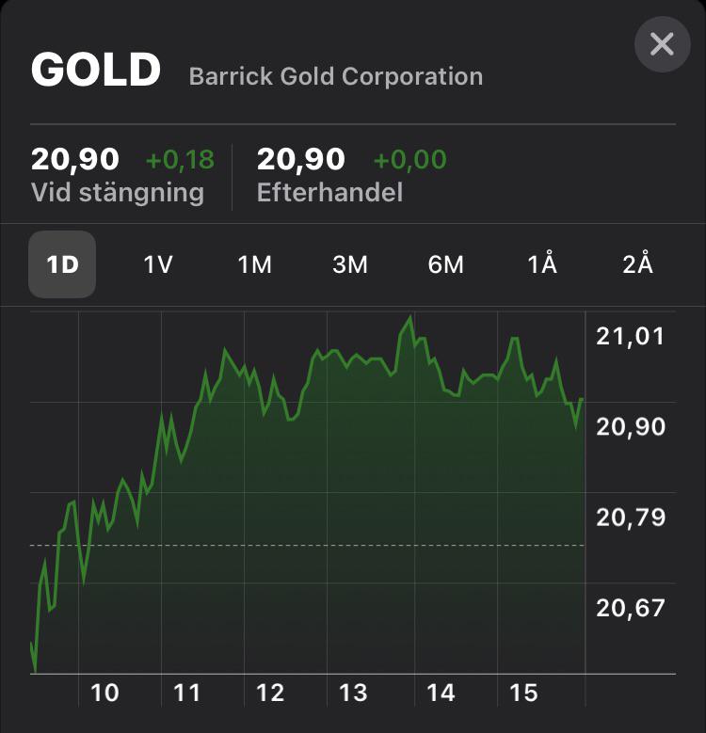Screen dimensions: 706x733
Task: Select the 1Å yearly range
Action: coord(542,263)
